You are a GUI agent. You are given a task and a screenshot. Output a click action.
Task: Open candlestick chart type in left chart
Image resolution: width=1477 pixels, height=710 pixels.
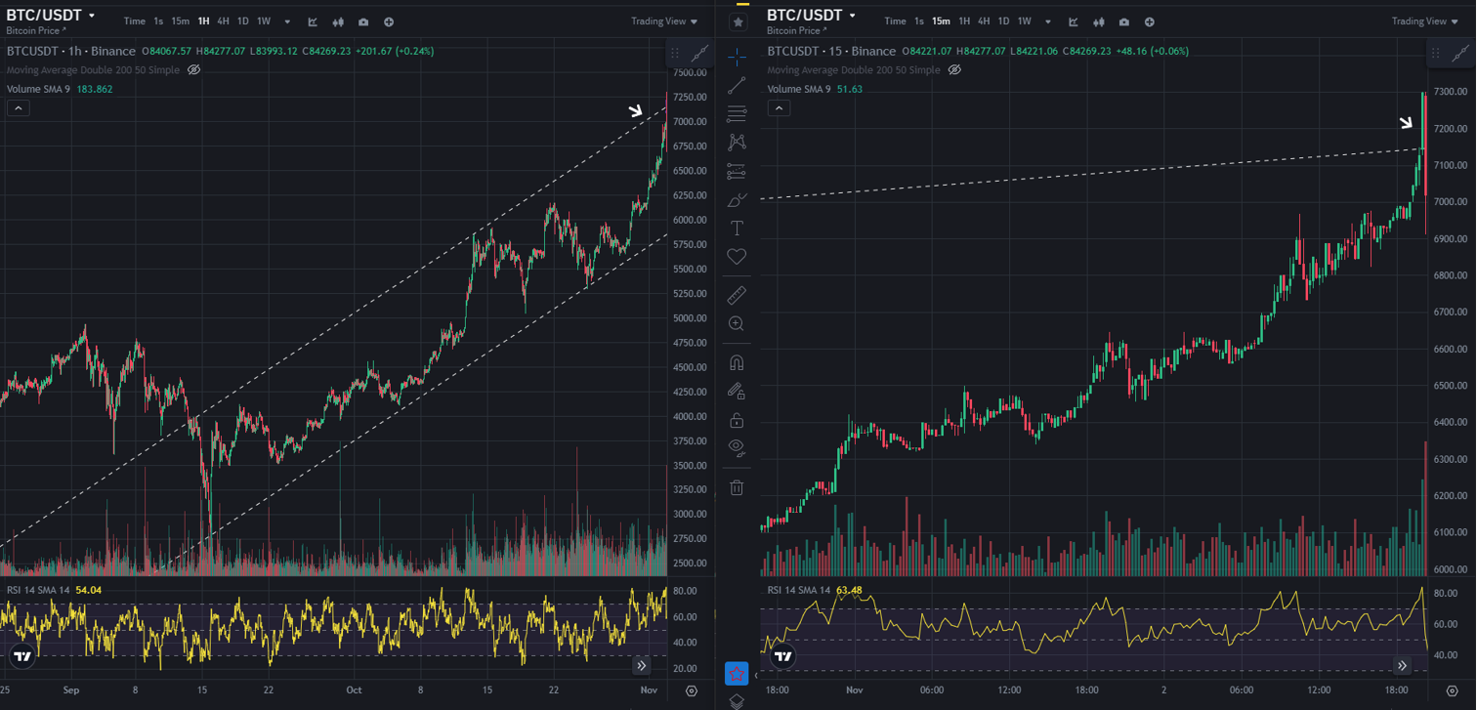tap(338, 21)
